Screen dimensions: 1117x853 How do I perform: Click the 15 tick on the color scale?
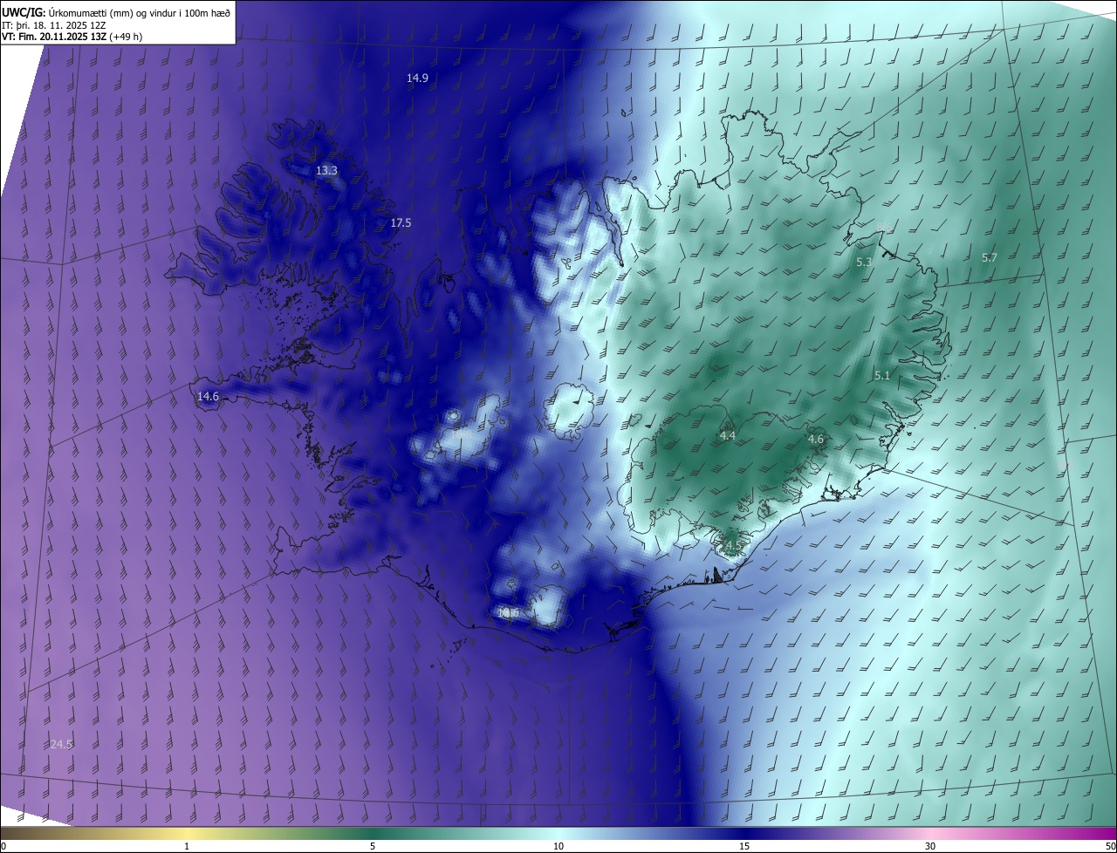[x=744, y=846]
